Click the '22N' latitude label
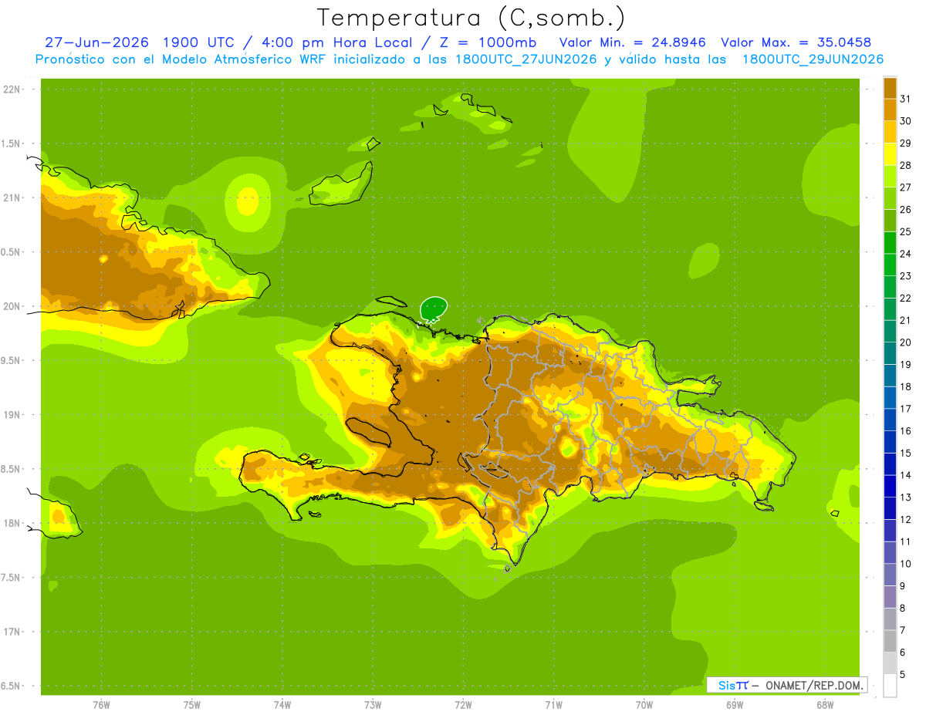This screenshot has height=715, width=926. click(12, 89)
